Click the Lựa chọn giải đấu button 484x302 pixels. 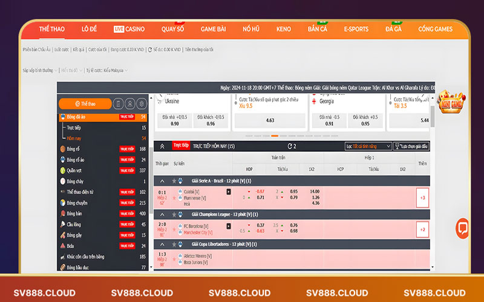[x=411, y=146]
